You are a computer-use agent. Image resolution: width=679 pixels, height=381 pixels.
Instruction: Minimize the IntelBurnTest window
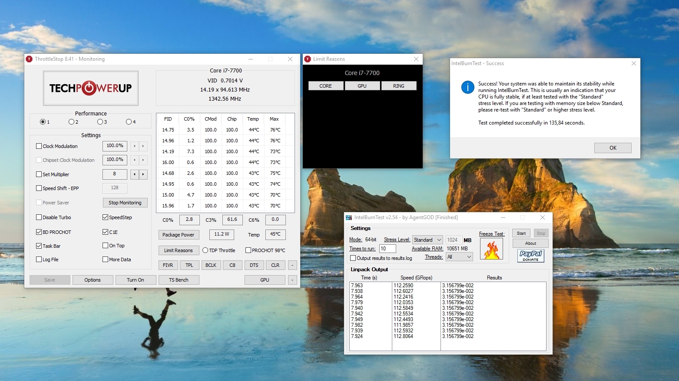tap(503, 217)
